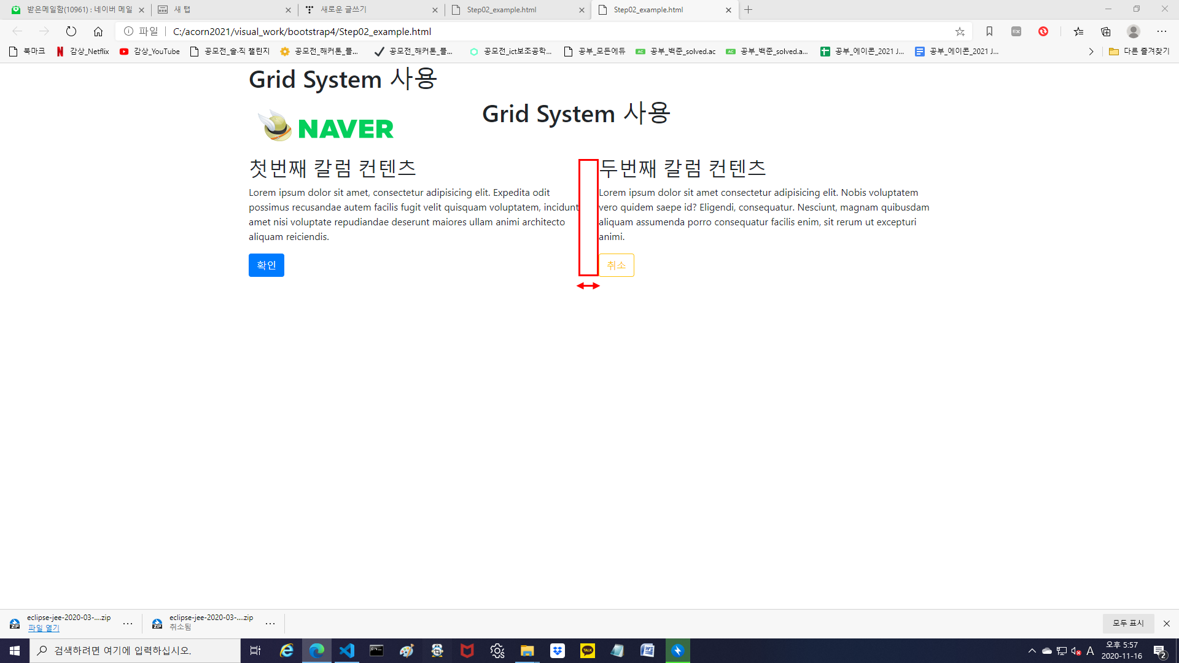The height and width of the screenshot is (663, 1179).
Task: Open the Collections icon
Action: click(1106, 31)
